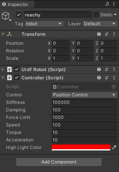Click the Torque value field
The width and height of the screenshot is (119, 172).
(84, 132)
